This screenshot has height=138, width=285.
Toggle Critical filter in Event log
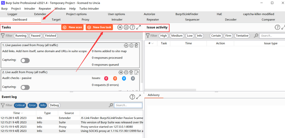coord(20,105)
